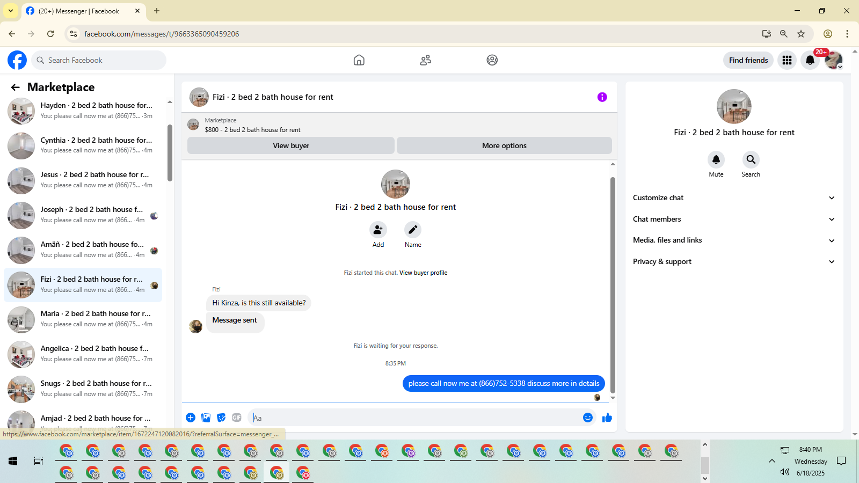The width and height of the screenshot is (859, 483).
Task: Go back one page in the browser
Action: [x=12, y=34]
